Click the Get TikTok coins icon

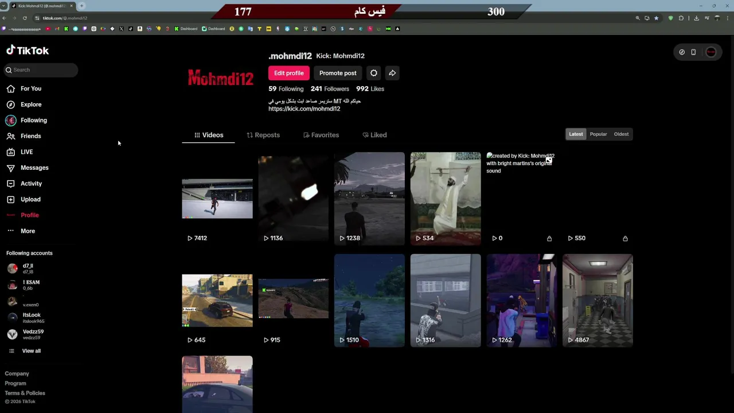click(x=682, y=52)
